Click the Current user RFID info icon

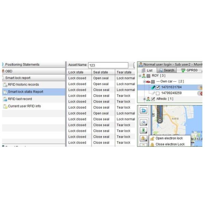click(x=5, y=106)
